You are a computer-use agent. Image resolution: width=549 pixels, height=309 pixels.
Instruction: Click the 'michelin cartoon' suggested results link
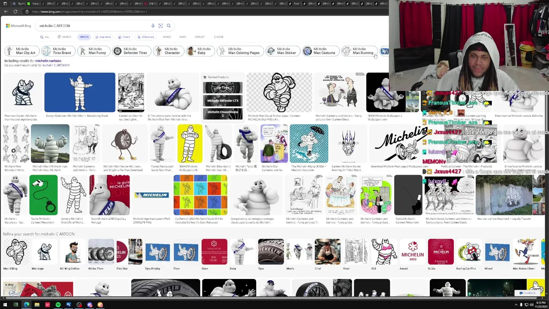[48, 61]
